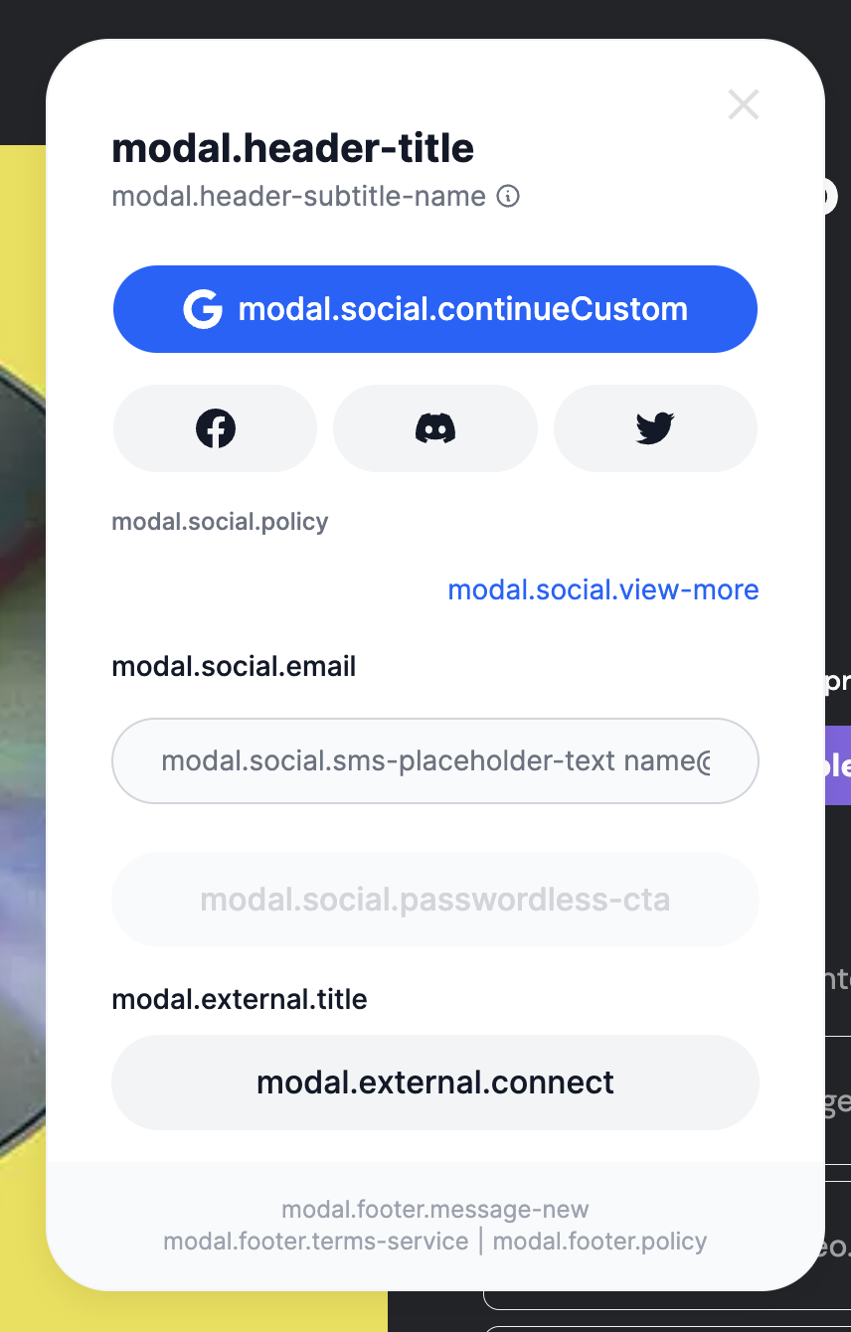
Task: Dismiss the modal with the X
Action: coord(743,104)
